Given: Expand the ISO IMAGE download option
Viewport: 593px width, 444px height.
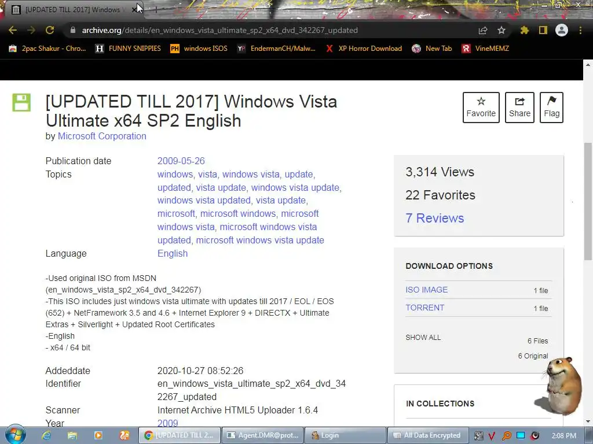Looking at the screenshot, I should (x=426, y=290).
